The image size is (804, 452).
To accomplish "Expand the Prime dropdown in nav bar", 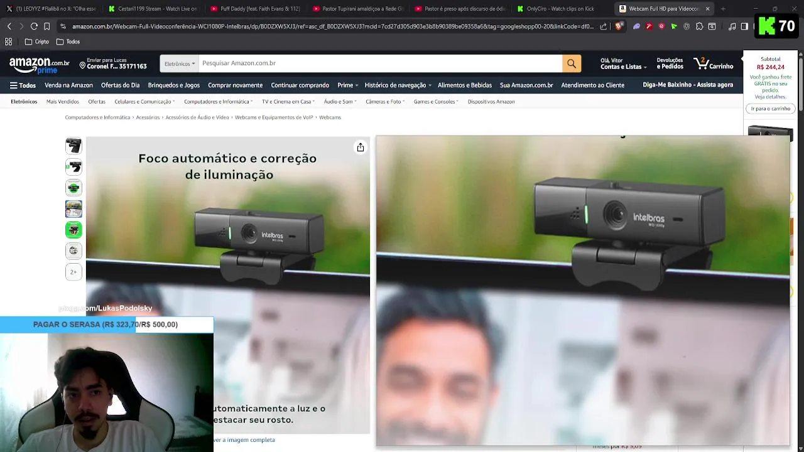I will [348, 85].
